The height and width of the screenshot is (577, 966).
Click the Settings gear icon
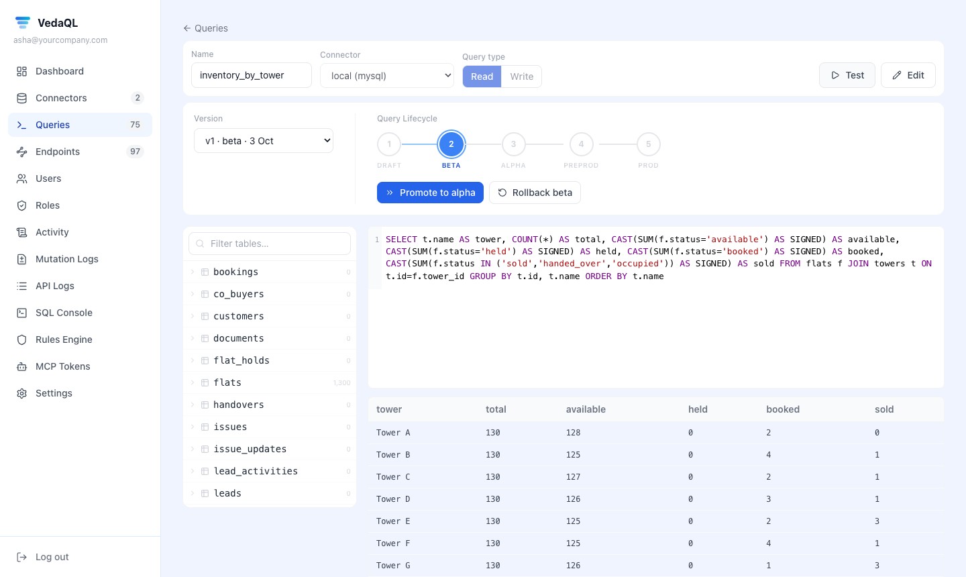[22, 393]
